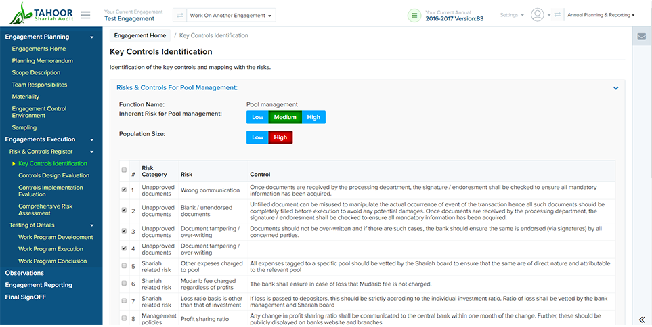The width and height of the screenshot is (652, 327).
Task: Collapse the Engagement Planning section
Action: (92, 37)
